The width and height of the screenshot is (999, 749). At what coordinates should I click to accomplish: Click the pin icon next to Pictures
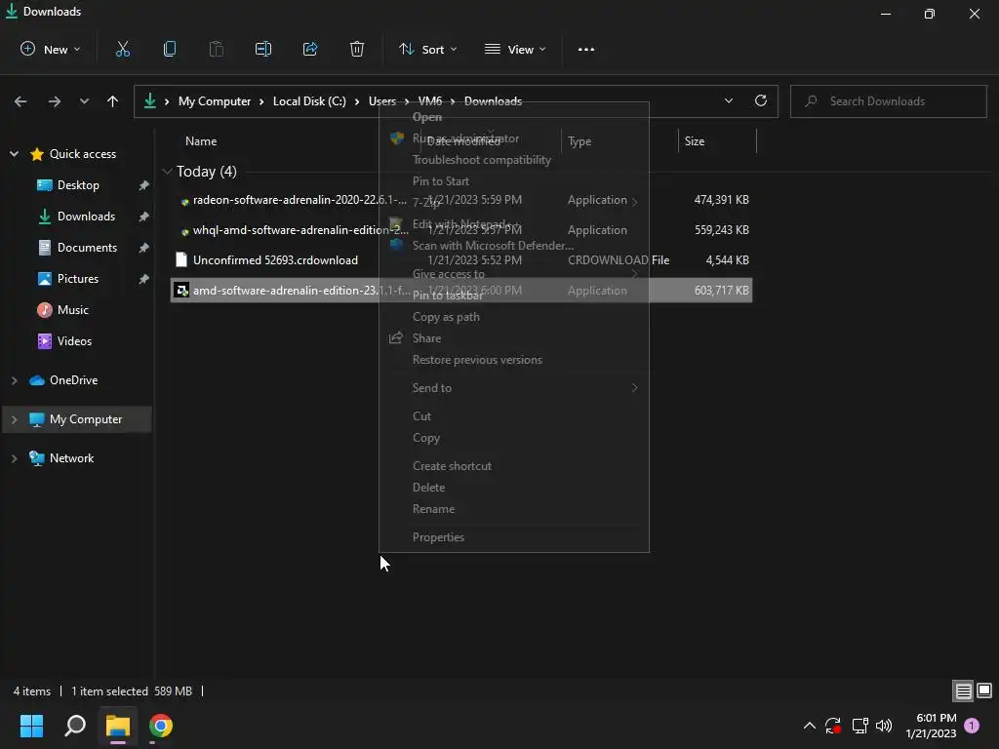(144, 279)
